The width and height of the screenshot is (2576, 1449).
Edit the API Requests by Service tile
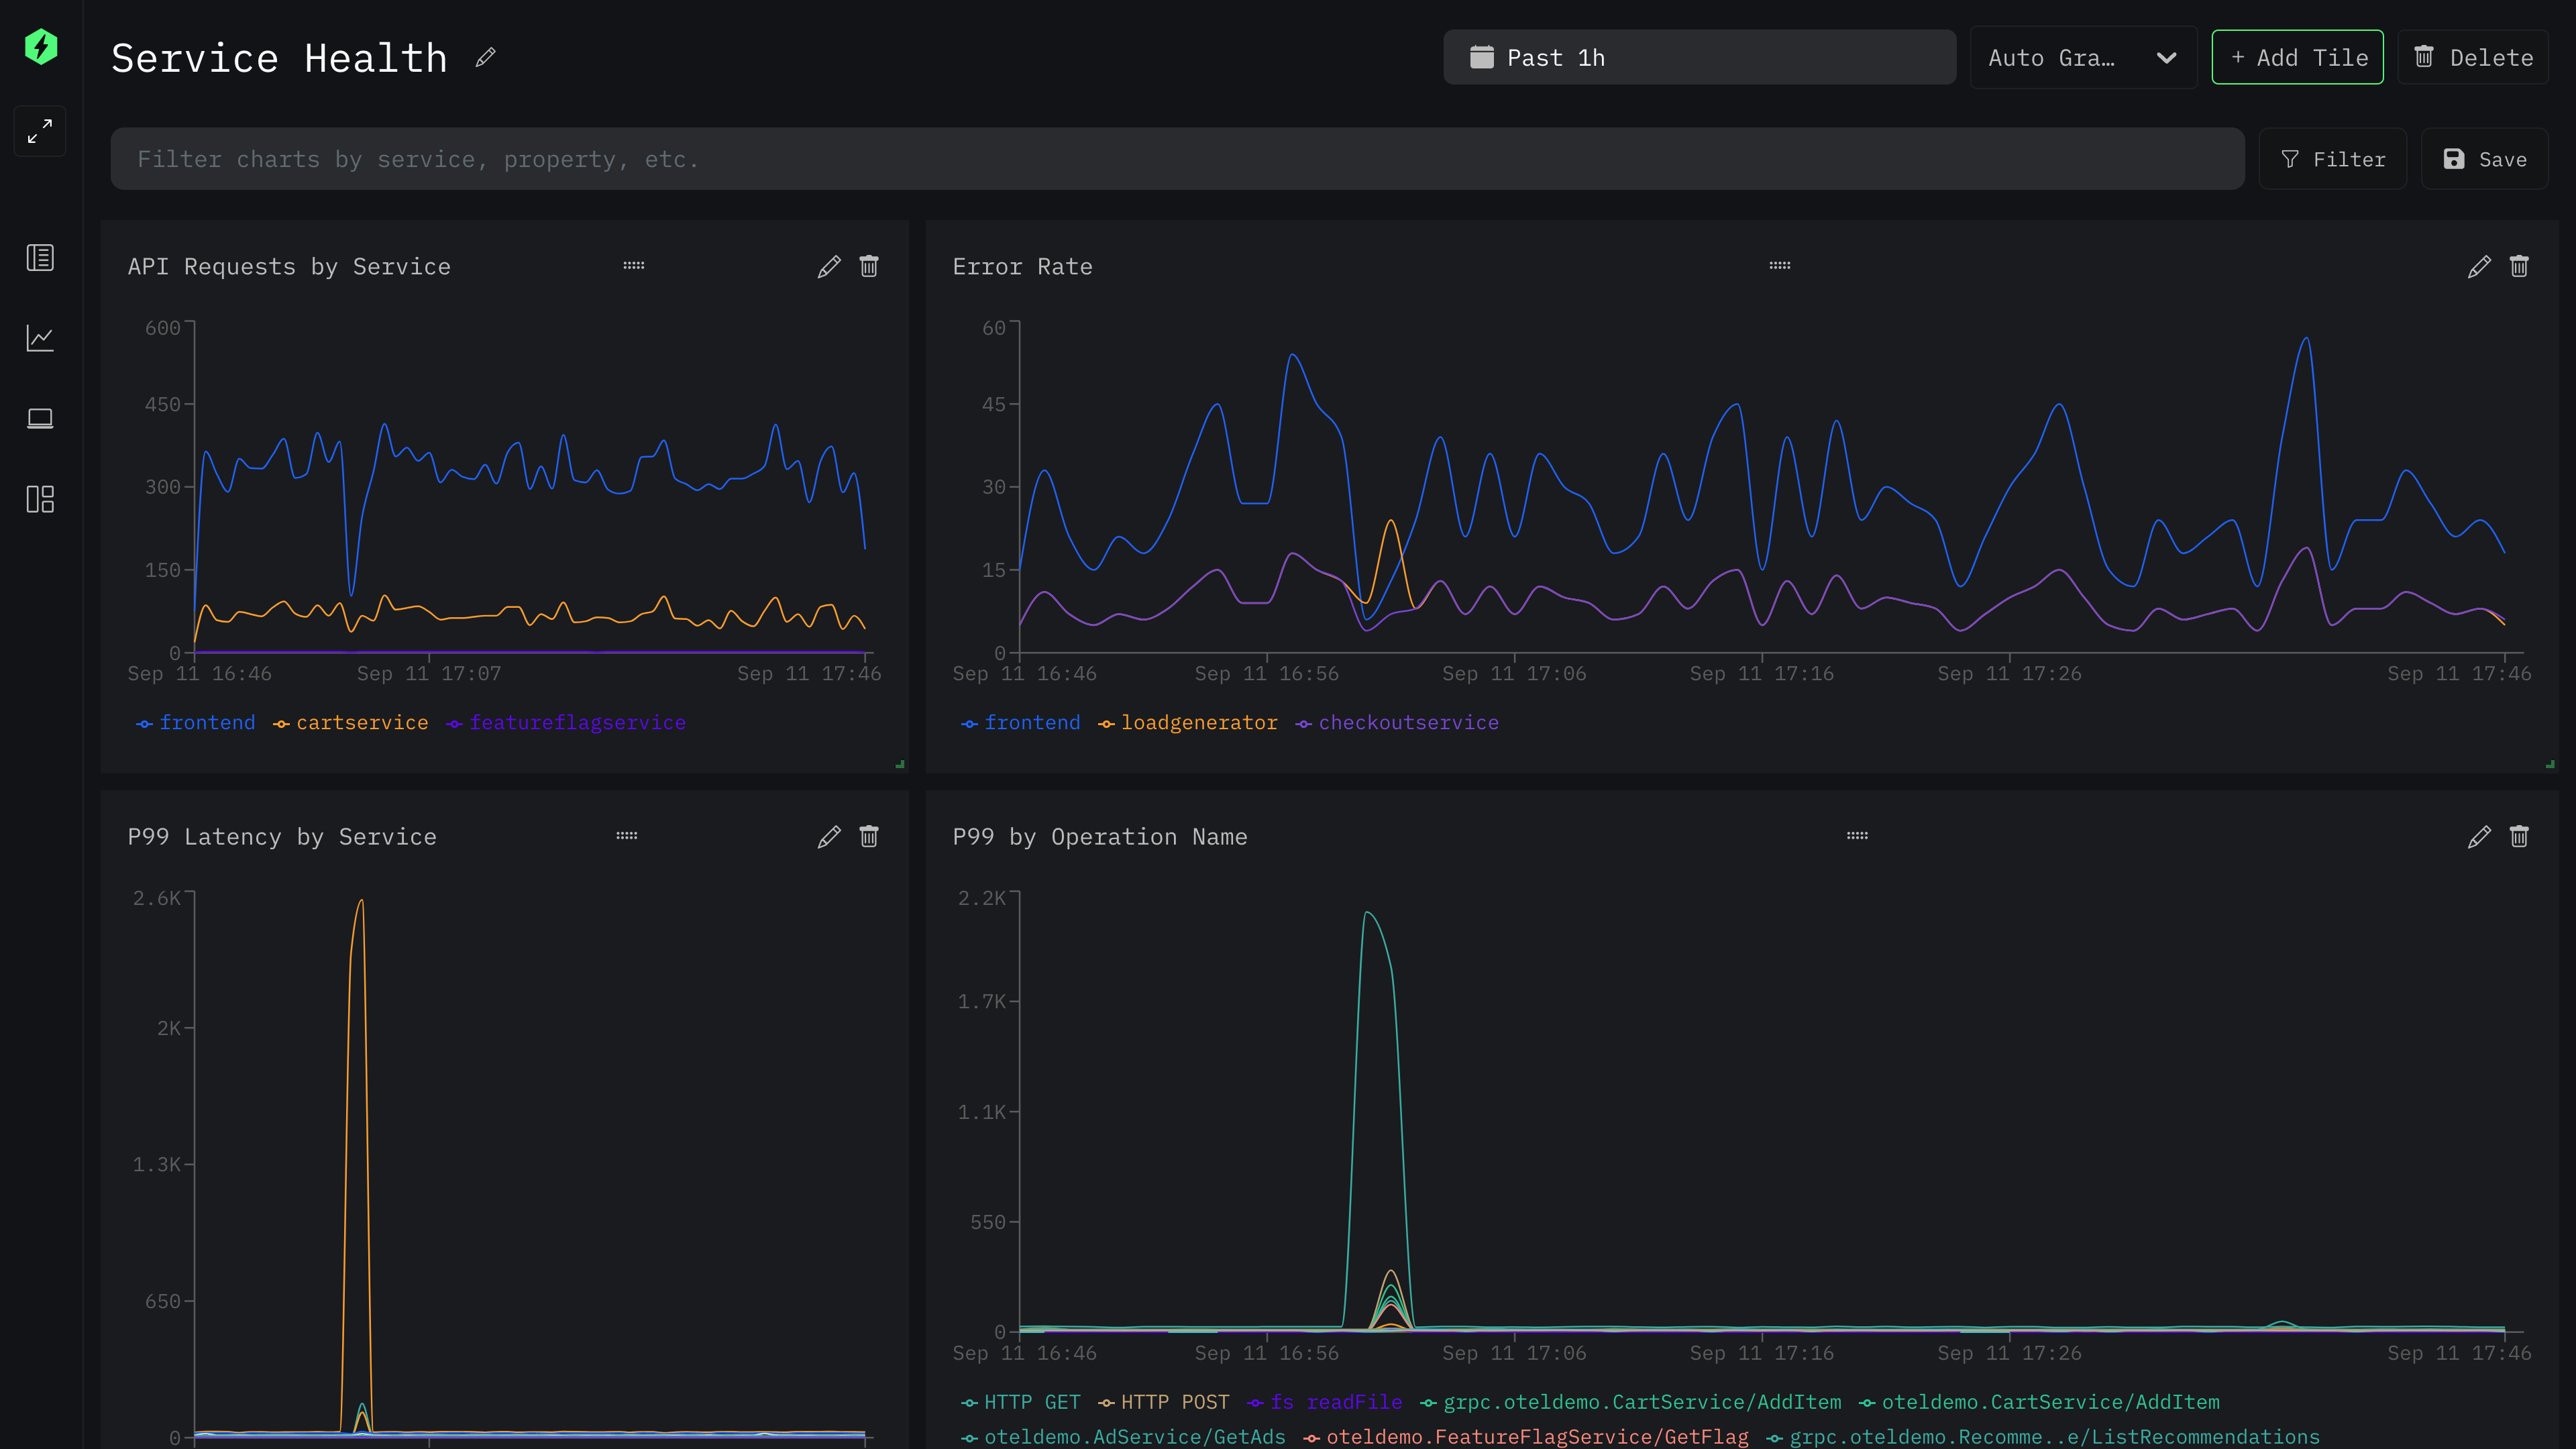pyautogui.click(x=829, y=267)
